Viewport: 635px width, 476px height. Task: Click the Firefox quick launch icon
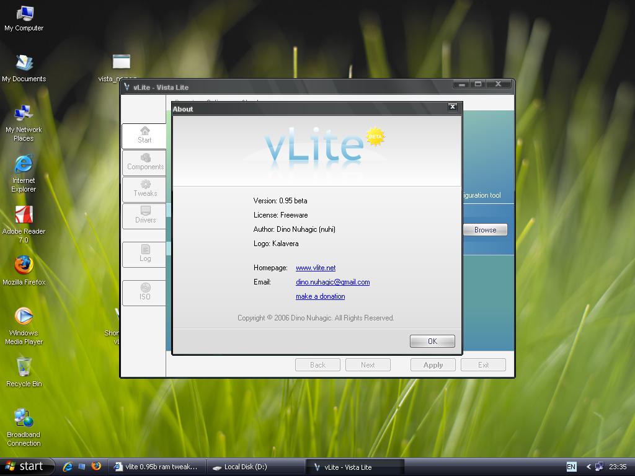point(96,466)
